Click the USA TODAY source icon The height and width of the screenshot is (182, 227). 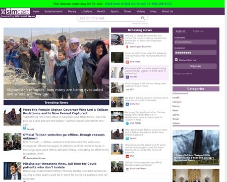tap(127, 123)
